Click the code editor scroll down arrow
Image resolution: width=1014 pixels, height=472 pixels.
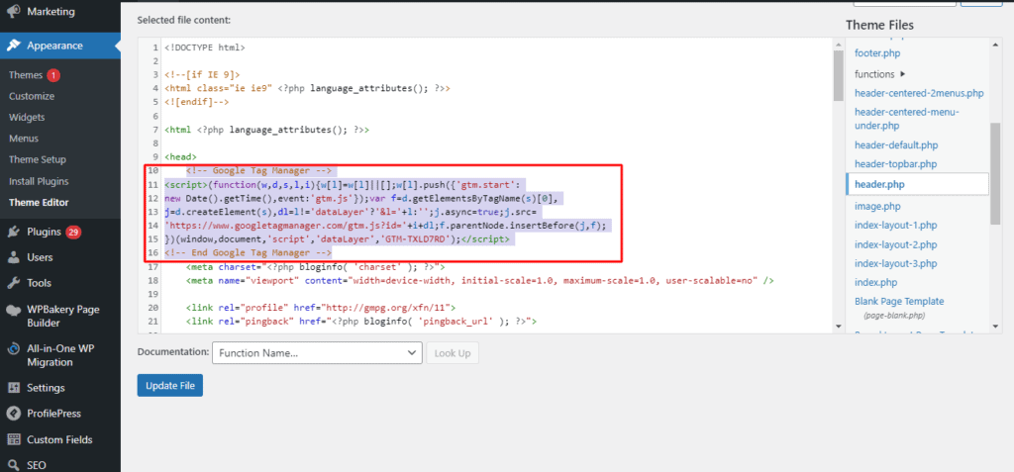click(x=838, y=327)
